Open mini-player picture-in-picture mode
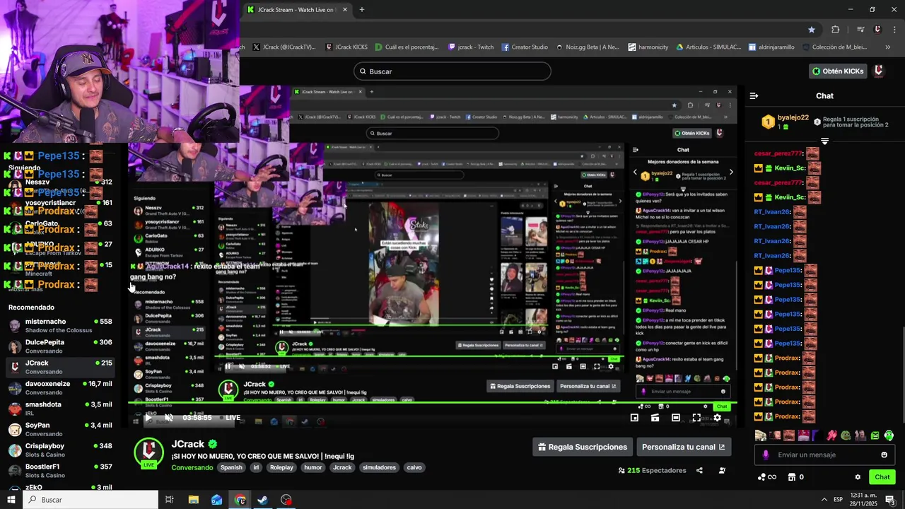 (x=634, y=418)
